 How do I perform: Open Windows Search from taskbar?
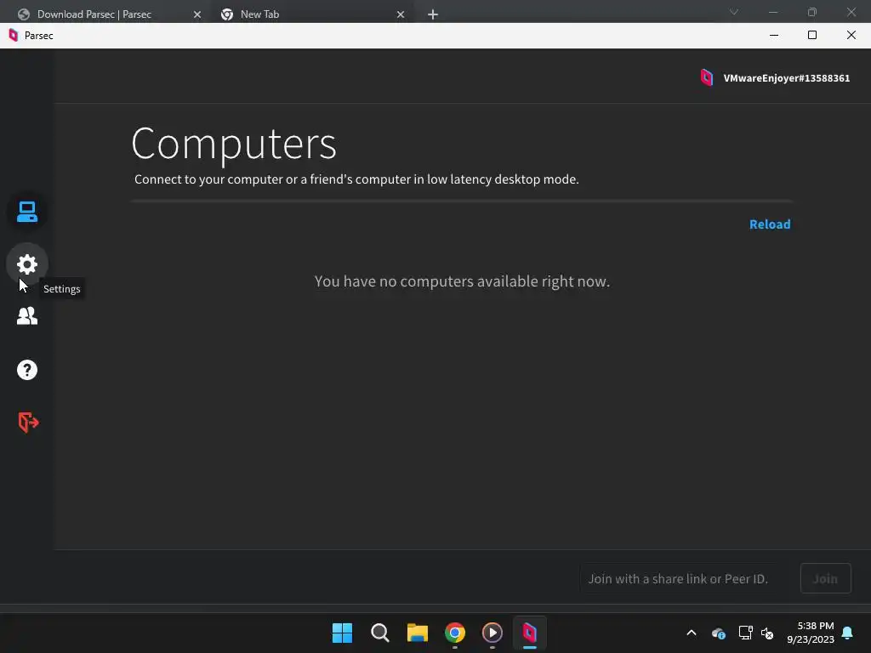pos(380,633)
